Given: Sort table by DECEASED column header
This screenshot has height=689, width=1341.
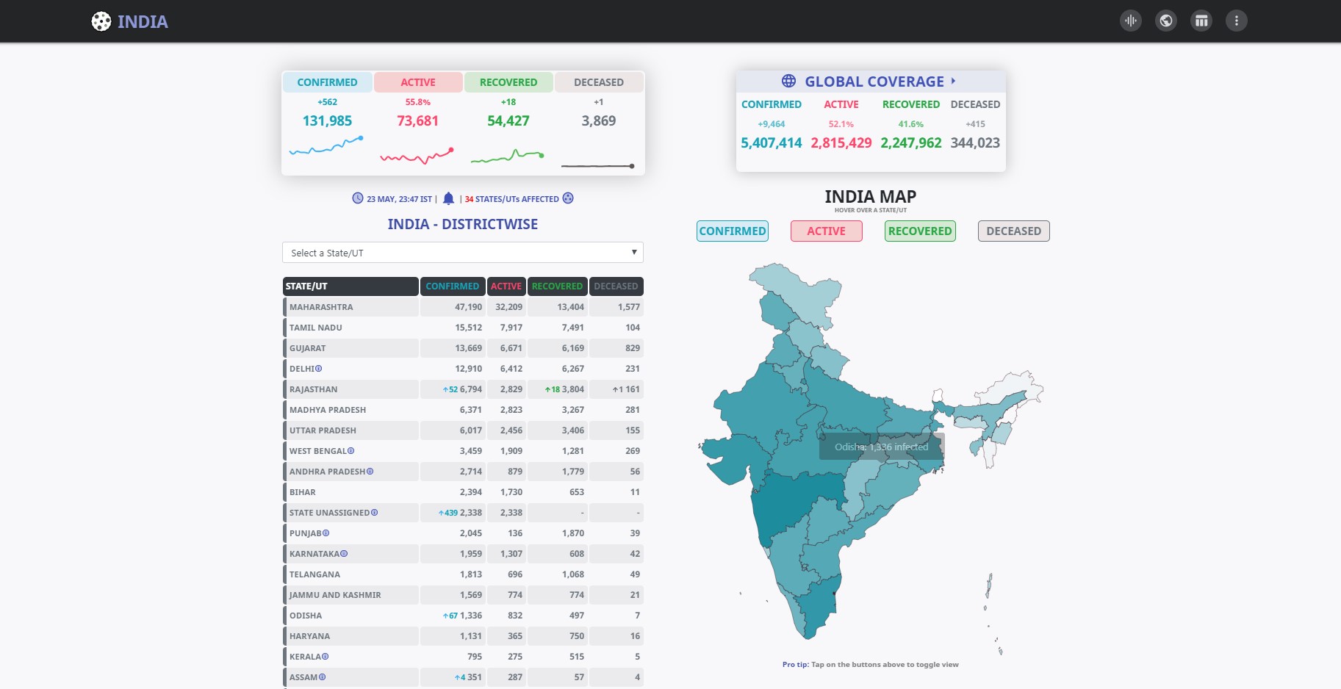Looking at the screenshot, I should 616,286.
